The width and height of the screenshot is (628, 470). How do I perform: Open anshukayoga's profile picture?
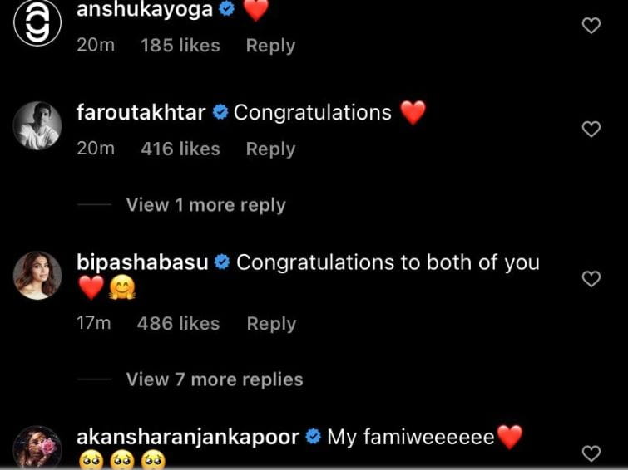pyautogui.click(x=37, y=22)
